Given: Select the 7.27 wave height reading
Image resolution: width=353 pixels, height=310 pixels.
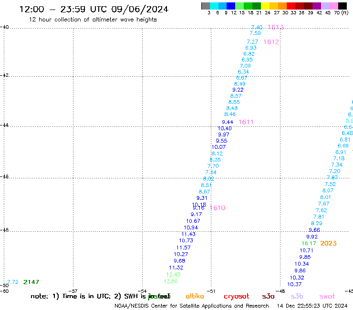Looking at the screenshot, I should pos(252,42).
